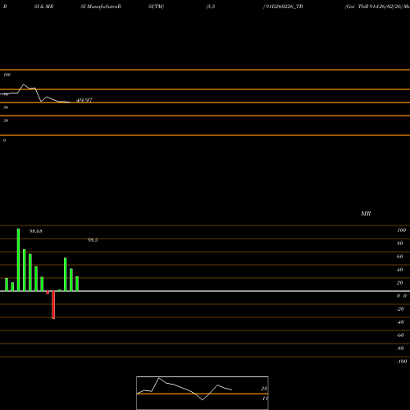Viewport: 410px width, 410px height.
Task: Click the -100 label on MR axis
Action: 402,362
